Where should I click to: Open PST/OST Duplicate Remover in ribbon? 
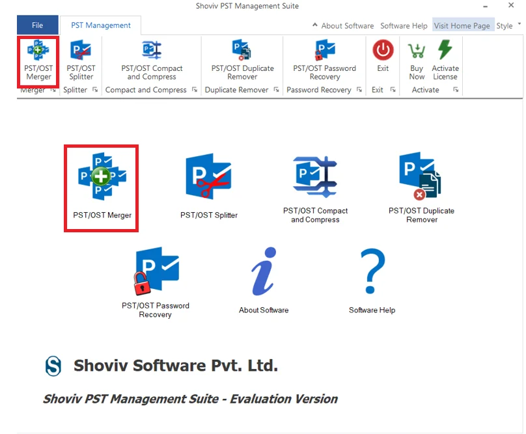click(242, 61)
